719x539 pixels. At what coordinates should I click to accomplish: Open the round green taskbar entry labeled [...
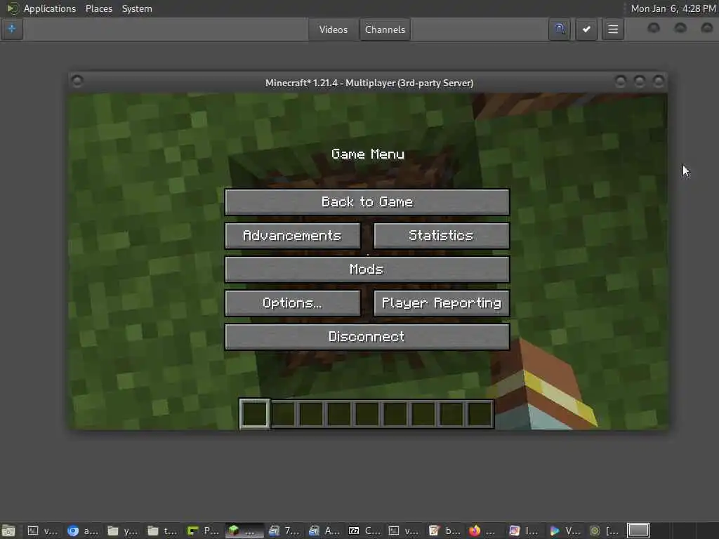(603, 531)
